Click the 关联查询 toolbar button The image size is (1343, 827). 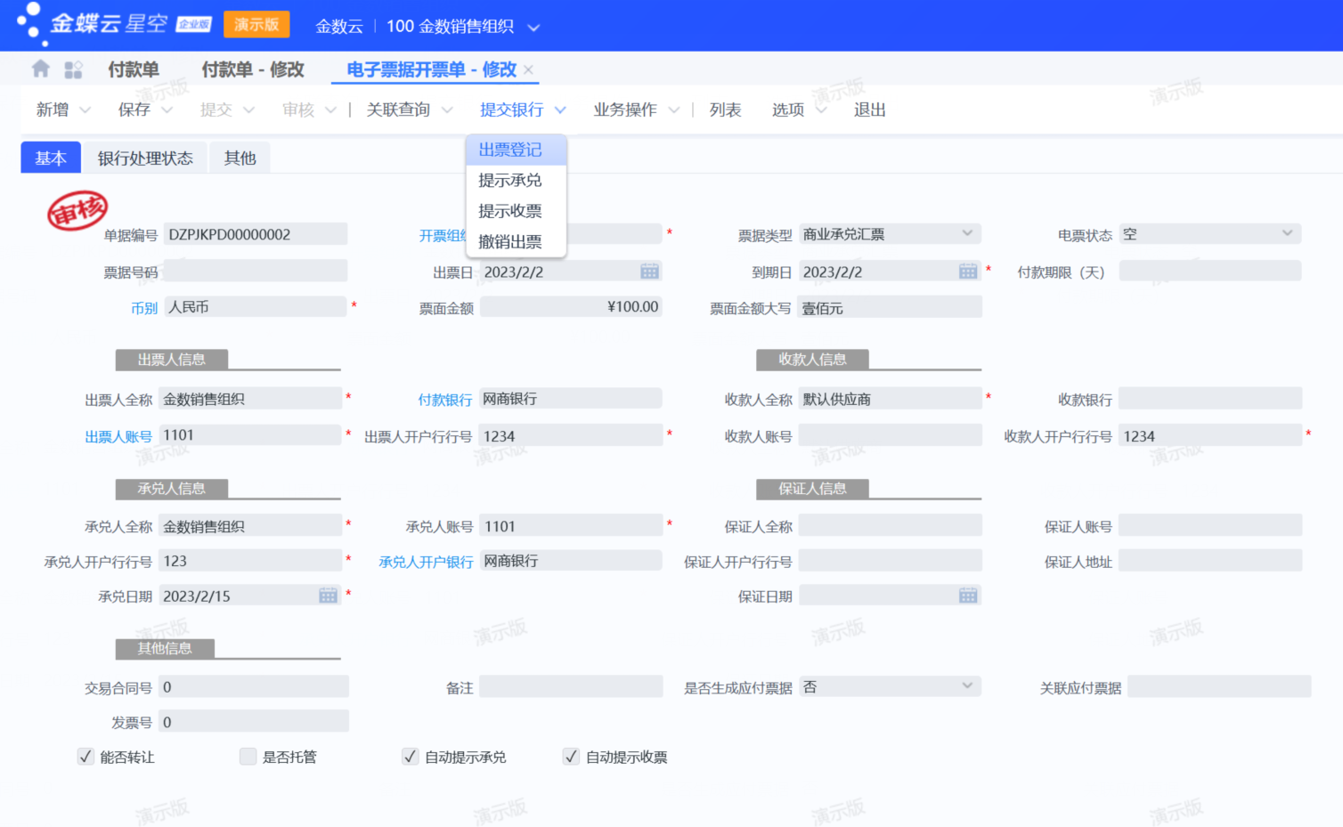pyautogui.click(x=398, y=109)
